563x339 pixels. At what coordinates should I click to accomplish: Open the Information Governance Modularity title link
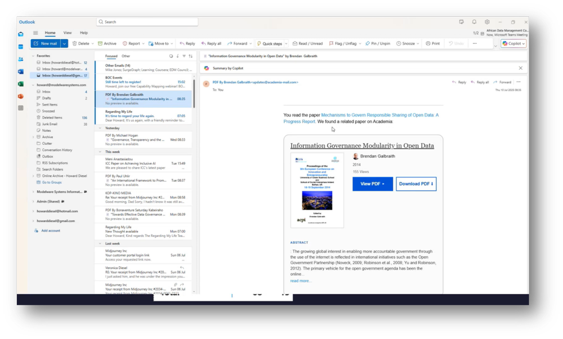coord(362,145)
